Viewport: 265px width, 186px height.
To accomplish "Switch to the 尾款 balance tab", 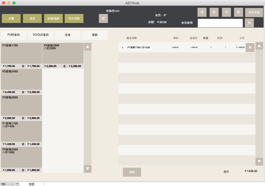I will click(95, 35).
